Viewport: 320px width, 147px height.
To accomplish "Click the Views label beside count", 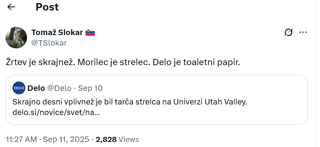I will 129,140.
